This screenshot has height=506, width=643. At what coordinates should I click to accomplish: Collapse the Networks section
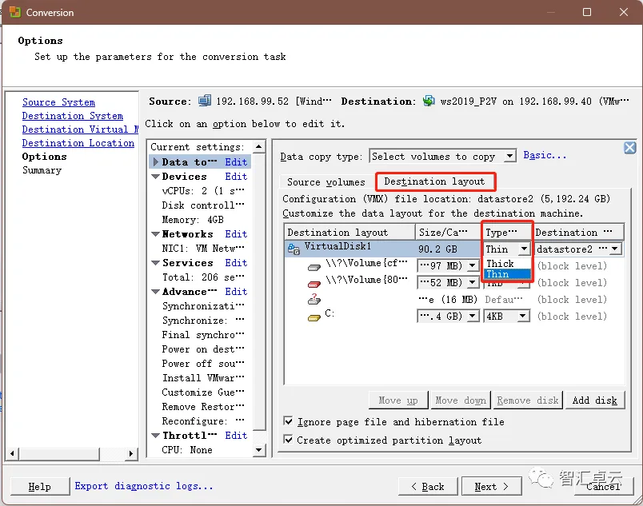pos(155,234)
